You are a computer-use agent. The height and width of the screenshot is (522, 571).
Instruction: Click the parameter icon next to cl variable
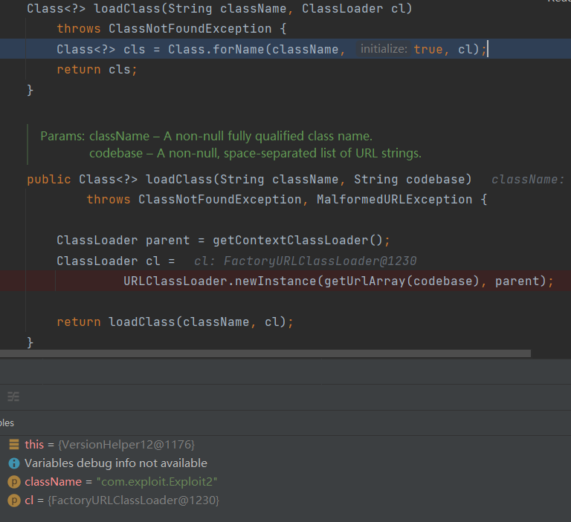pos(13,500)
